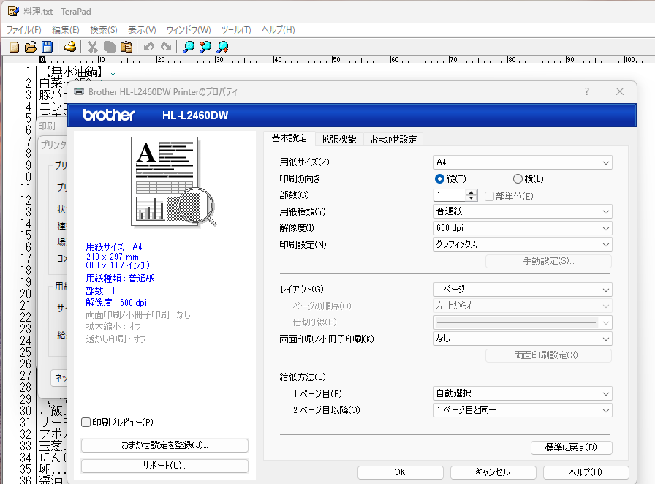Open the レイアウト(G) dropdown showing 1 ページ

(523, 290)
